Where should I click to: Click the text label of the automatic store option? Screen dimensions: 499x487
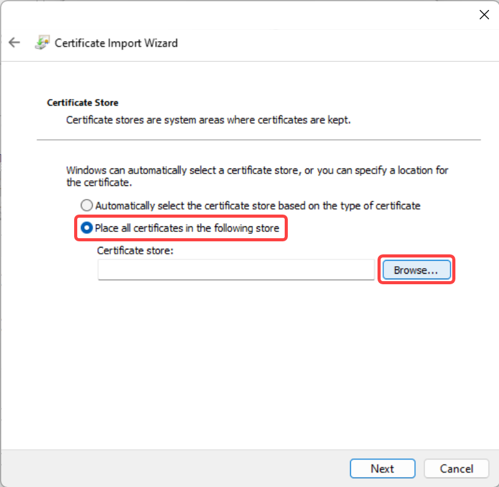coord(258,206)
